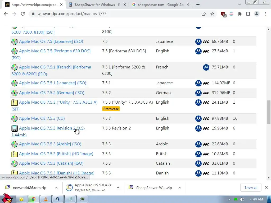Expand options for newworld86.rom.zip download
Screen dimensions: 271x203
[56, 188]
